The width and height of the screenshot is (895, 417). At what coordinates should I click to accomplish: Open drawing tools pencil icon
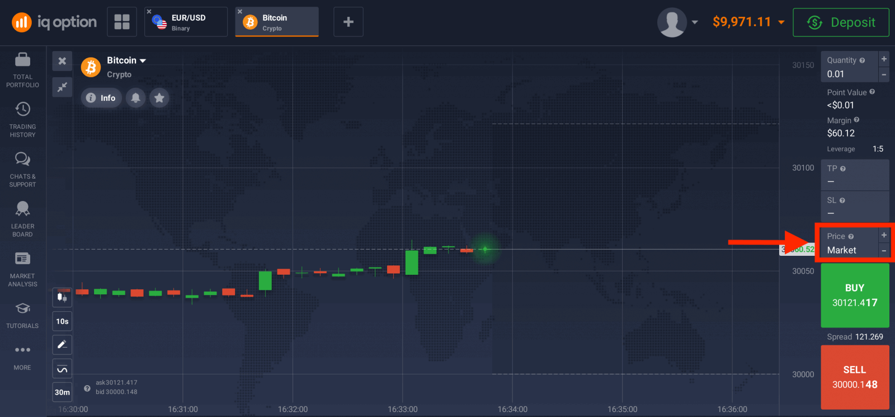point(62,345)
